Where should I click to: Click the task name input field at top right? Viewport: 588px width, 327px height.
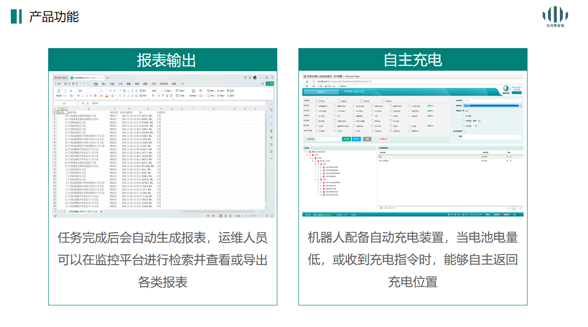coord(492,100)
